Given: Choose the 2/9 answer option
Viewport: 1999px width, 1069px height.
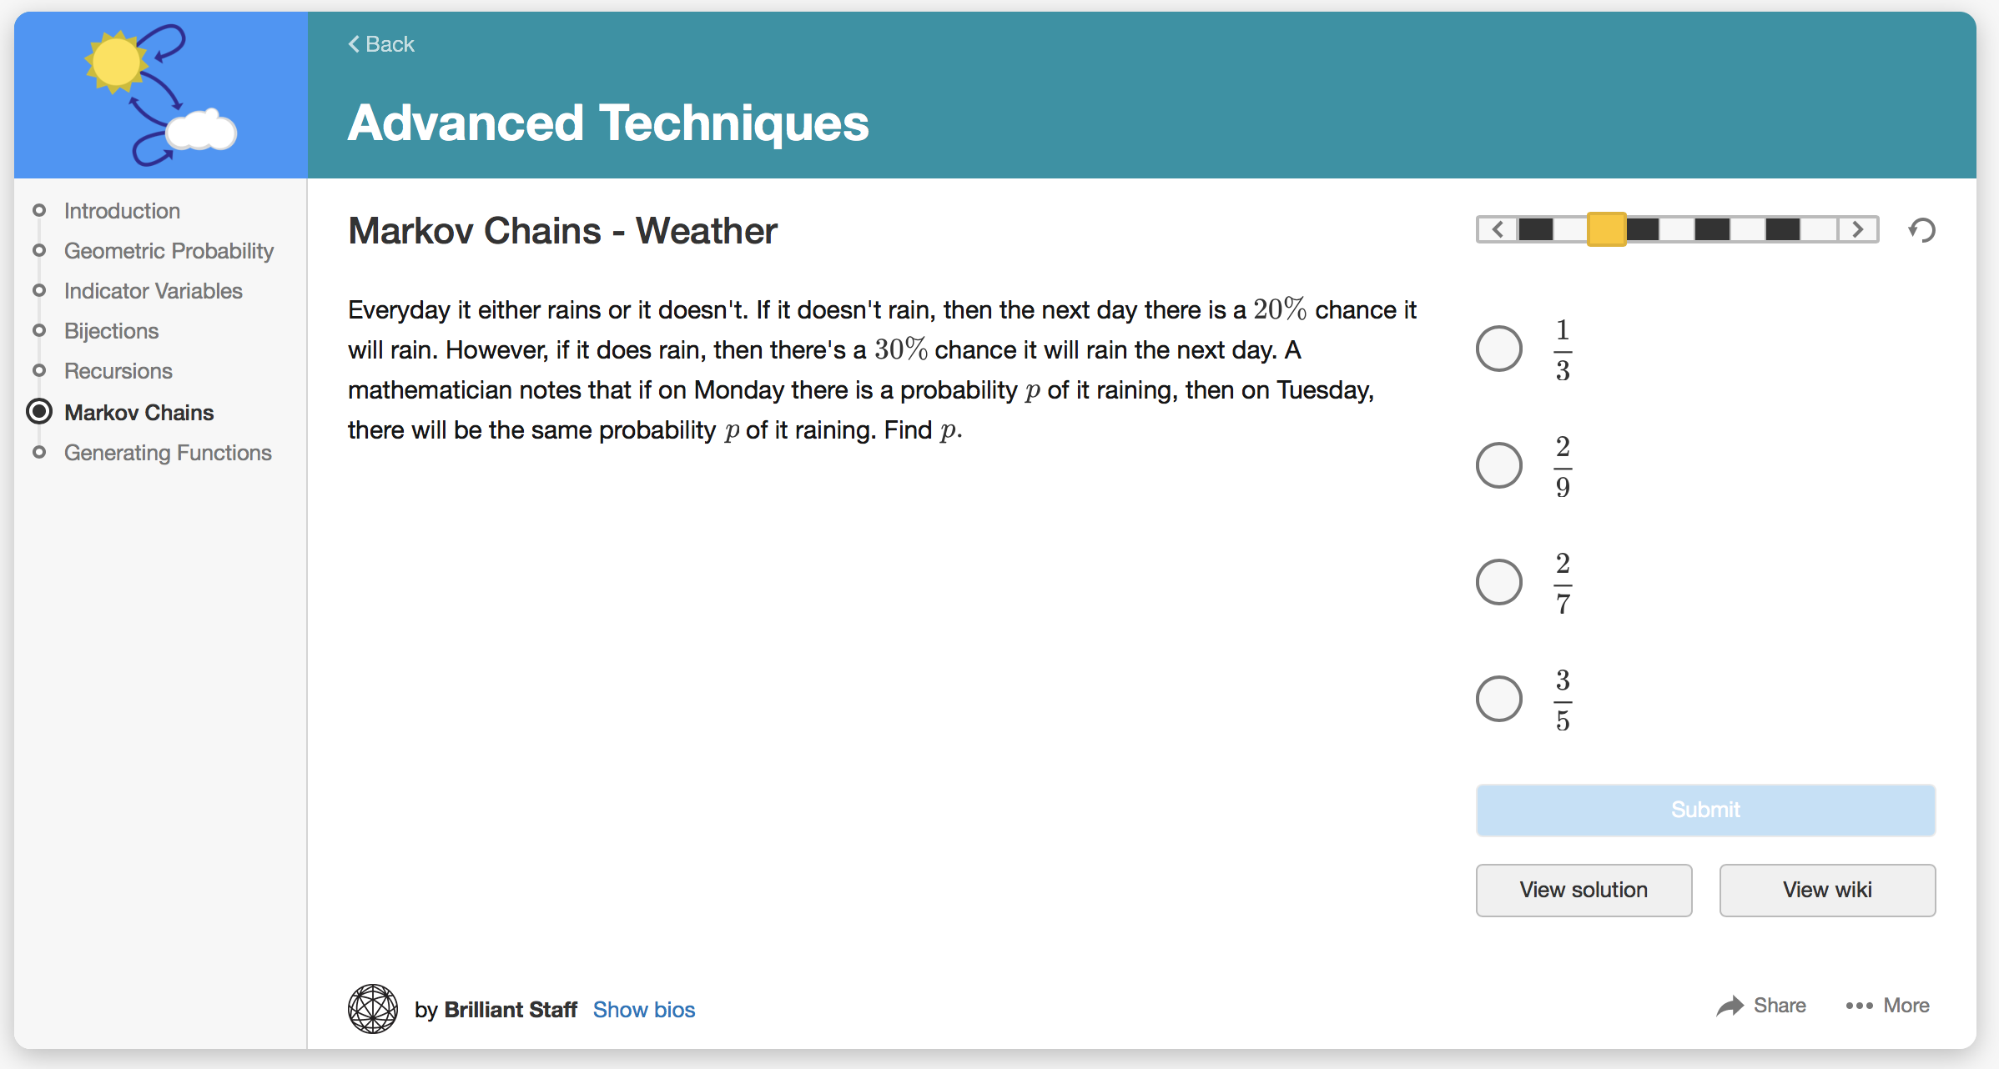Looking at the screenshot, I should tap(1499, 465).
